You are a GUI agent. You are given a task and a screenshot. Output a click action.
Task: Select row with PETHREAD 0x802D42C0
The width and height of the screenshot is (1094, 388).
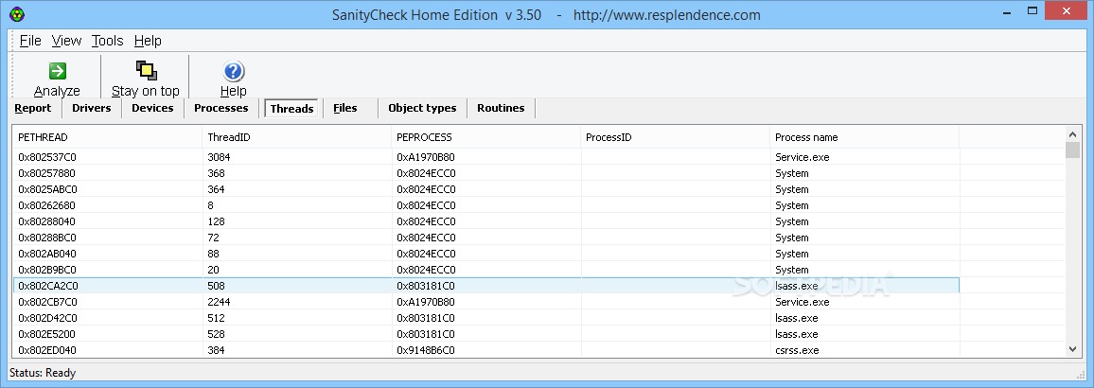(x=486, y=318)
